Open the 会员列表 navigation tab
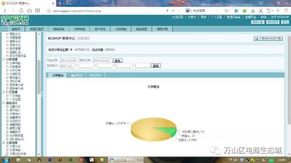Image resolution: width=291 pixels, height=163 pixels. pyautogui.click(x=121, y=29)
